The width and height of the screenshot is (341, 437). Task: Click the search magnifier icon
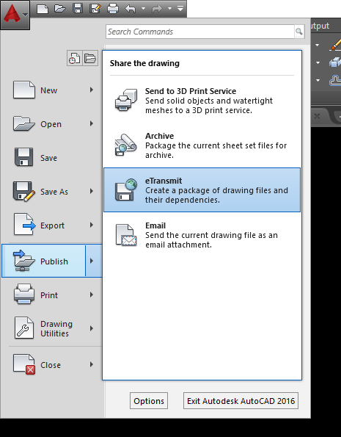point(299,32)
